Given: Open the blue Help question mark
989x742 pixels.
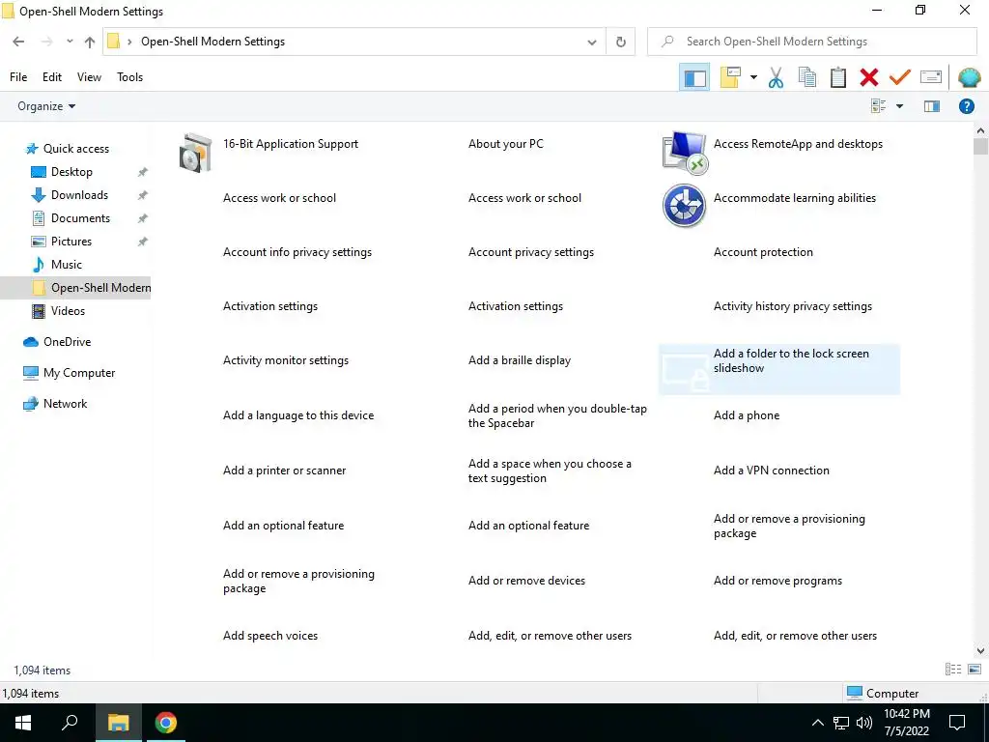Looking at the screenshot, I should pos(966,106).
